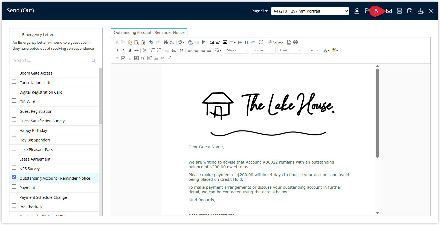Apply strikethrough formatting
Viewport: 440px width, 225px height.
pyautogui.click(x=137, y=50)
